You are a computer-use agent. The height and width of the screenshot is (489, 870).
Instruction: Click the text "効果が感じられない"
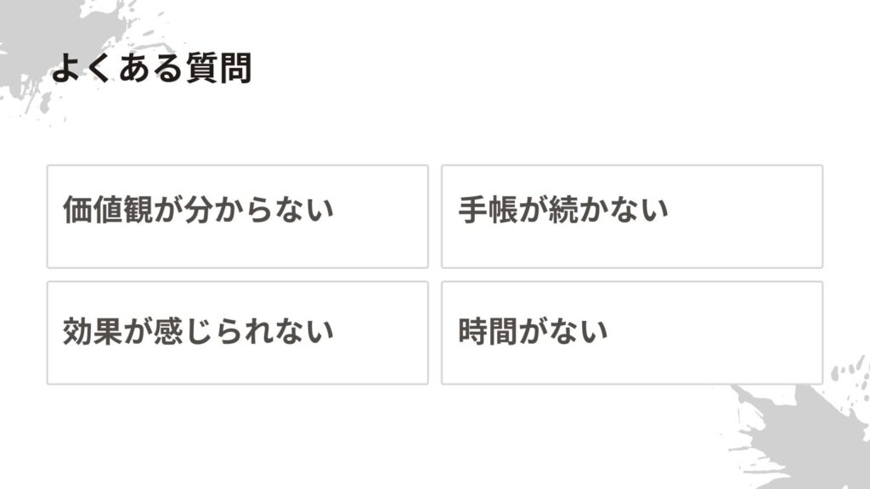click(198, 330)
